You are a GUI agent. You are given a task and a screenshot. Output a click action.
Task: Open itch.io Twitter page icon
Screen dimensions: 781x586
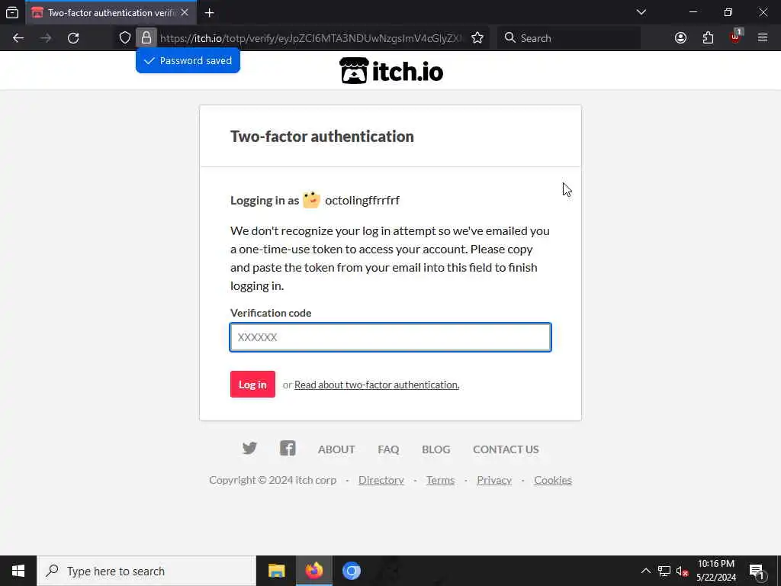coord(249,449)
